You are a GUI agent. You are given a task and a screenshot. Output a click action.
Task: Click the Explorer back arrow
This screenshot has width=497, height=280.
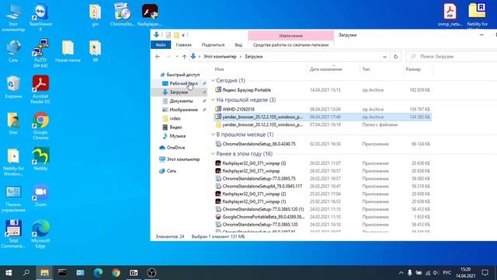158,57
